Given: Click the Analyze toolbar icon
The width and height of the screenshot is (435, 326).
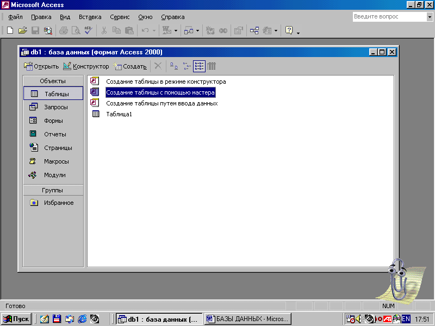Looking at the screenshot, I should point(189,30).
